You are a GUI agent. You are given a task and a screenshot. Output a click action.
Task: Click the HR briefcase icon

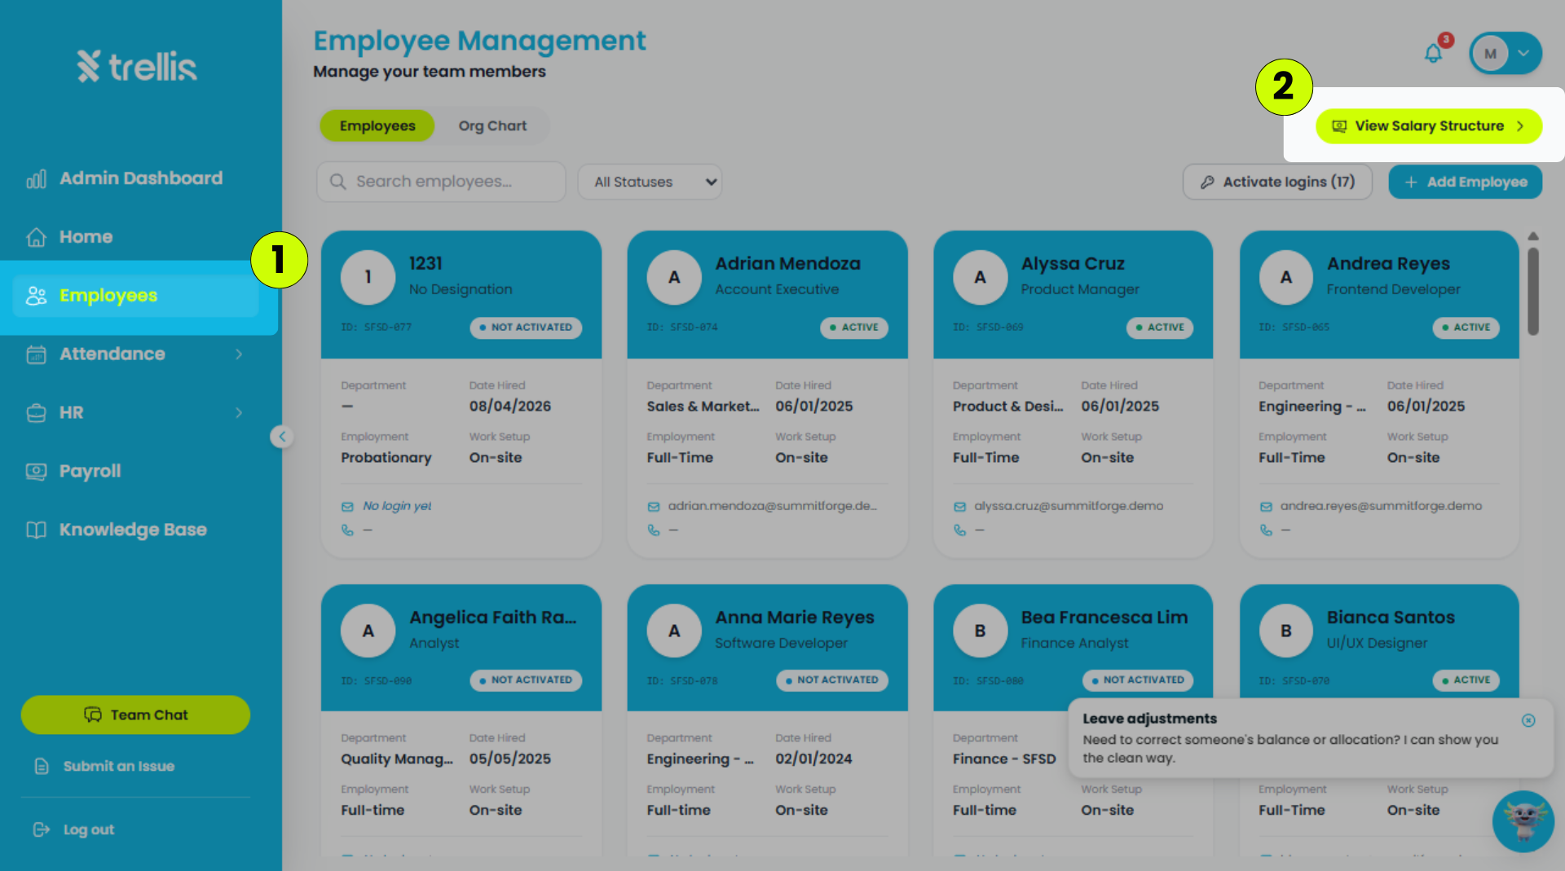36,413
